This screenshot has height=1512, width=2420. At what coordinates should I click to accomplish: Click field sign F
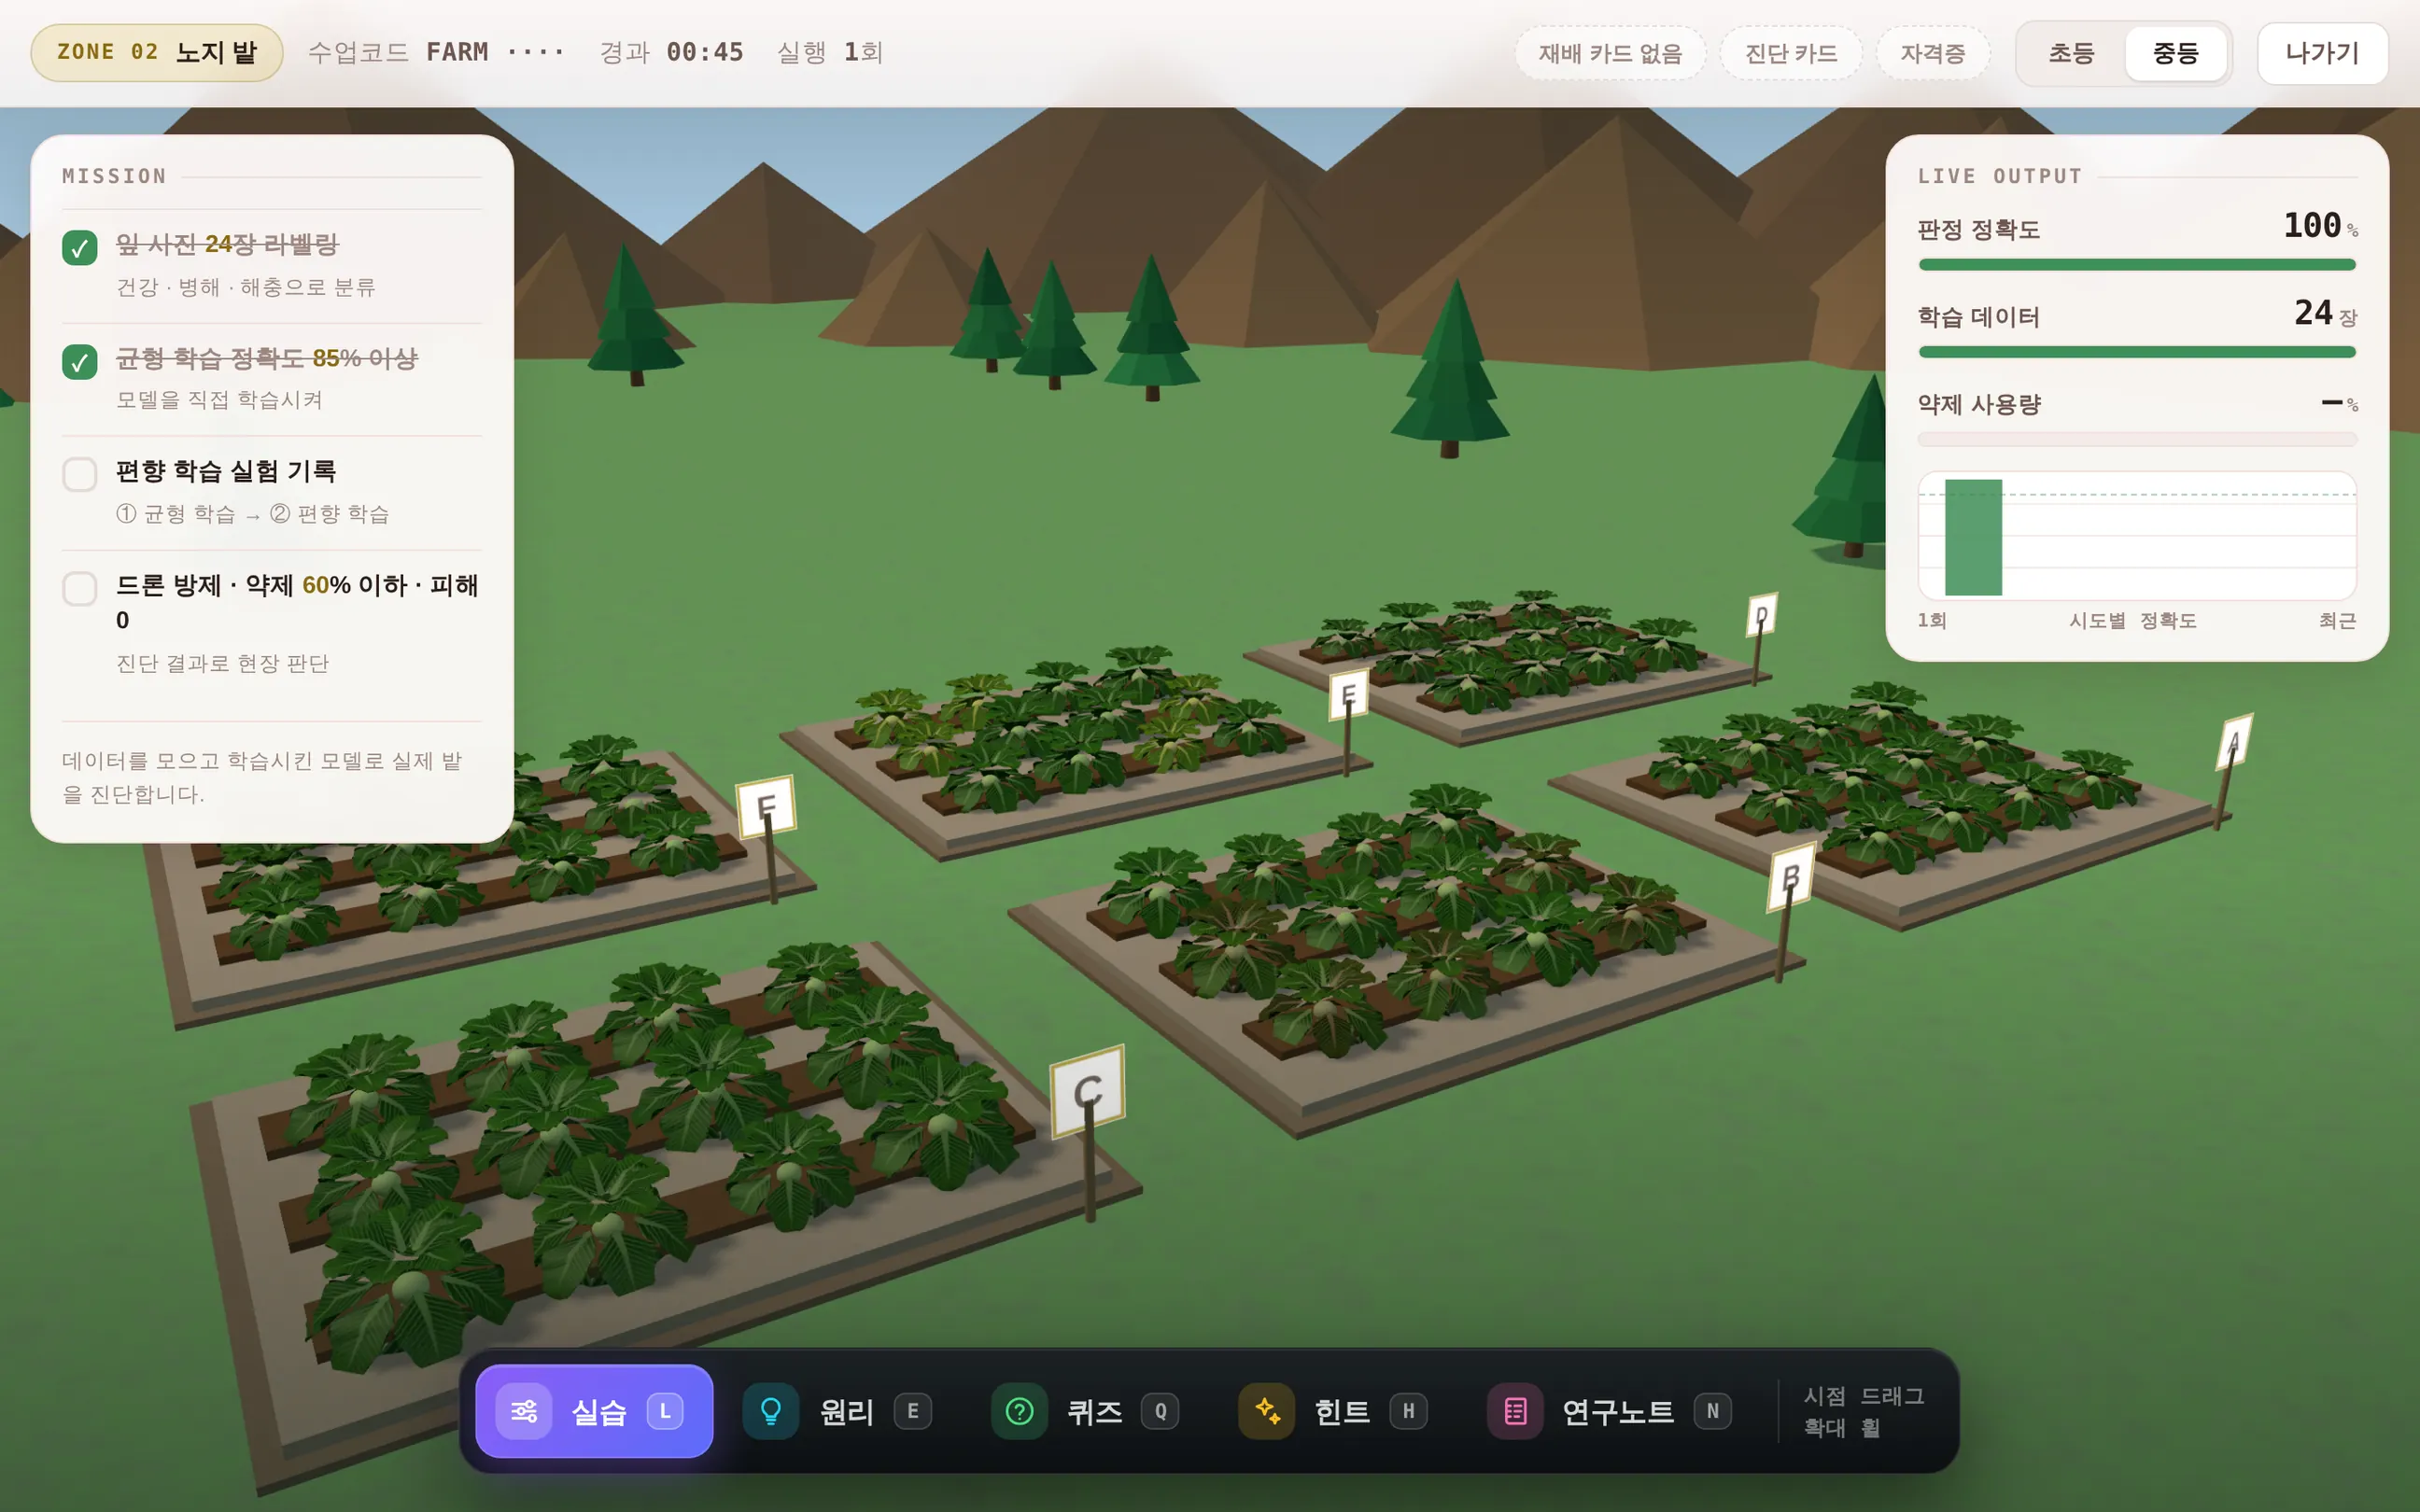[x=766, y=807]
